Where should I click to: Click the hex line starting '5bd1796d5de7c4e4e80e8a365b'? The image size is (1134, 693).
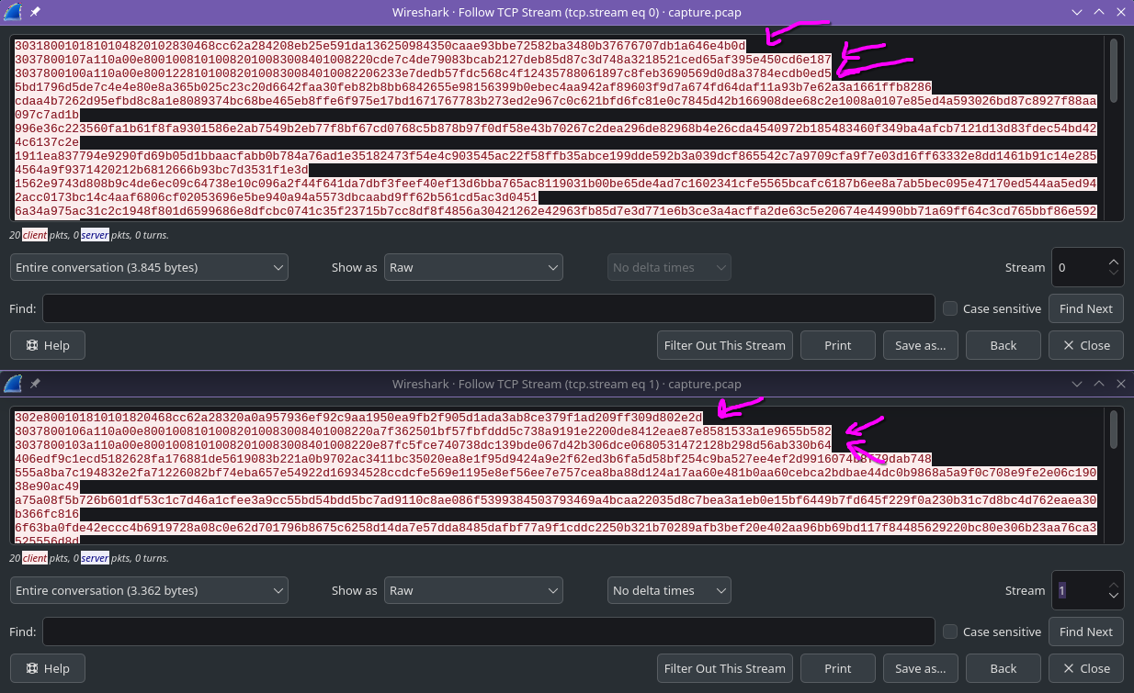click(x=473, y=87)
